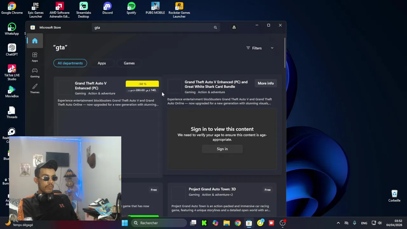Viewport: 407px width, 229px height.
Task: Show hidden system tray icons chevron
Action: 338,223
